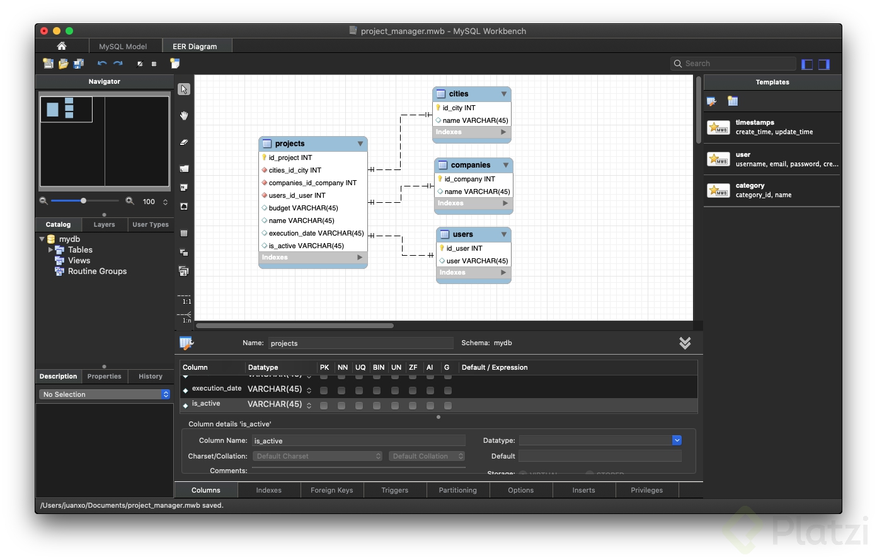The height and width of the screenshot is (560, 877).
Task: Select the arrow pointer tool
Action: 184,89
